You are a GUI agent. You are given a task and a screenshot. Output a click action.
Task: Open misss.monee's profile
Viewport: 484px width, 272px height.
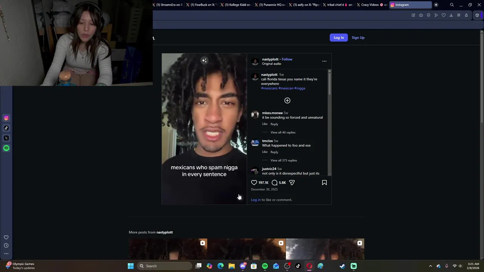point(272,113)
